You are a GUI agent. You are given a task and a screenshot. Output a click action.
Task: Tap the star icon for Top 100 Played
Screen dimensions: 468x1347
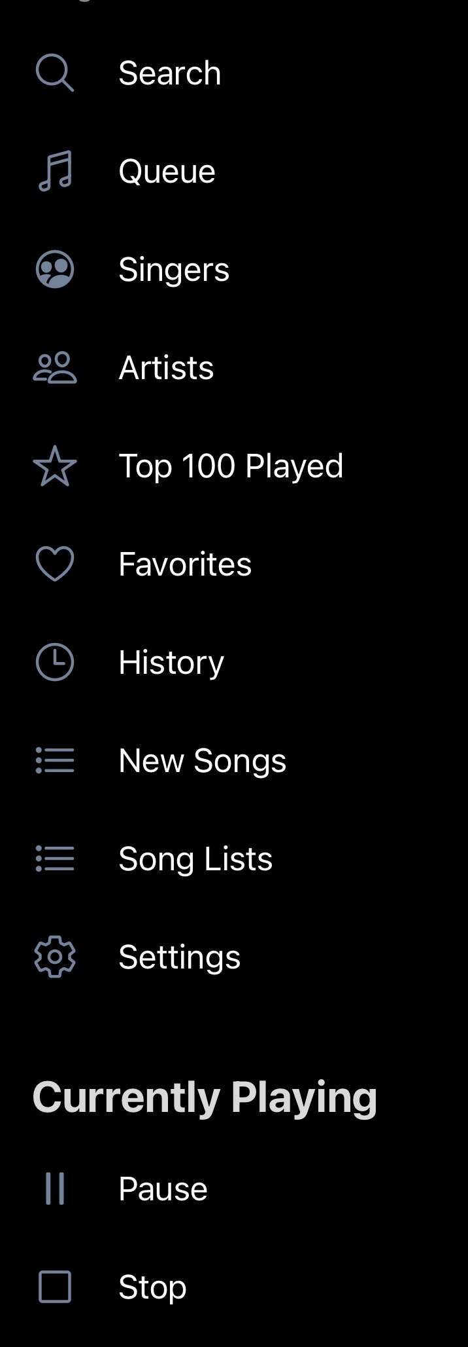click(55, 466)
